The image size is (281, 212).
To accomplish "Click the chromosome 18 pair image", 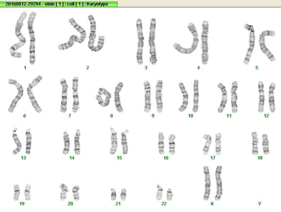I will coord(260,143).
